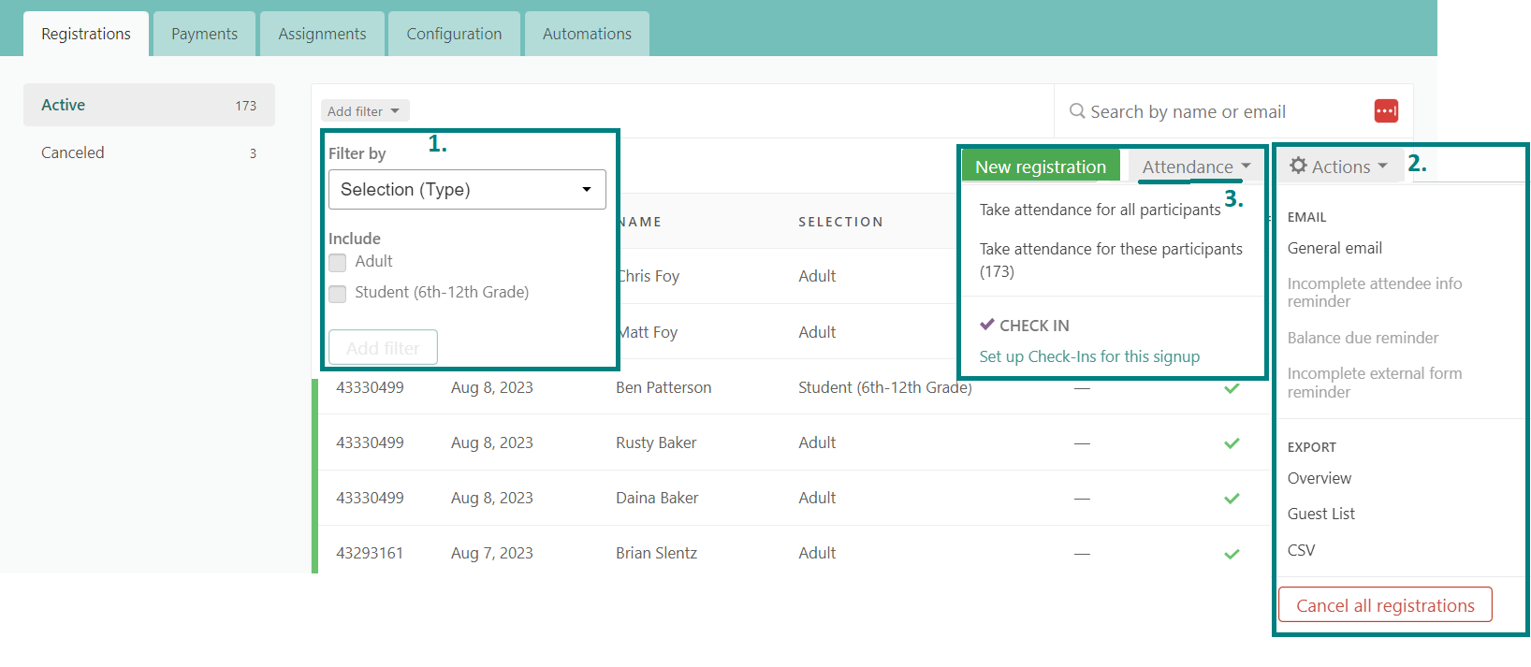Expand the Add filter dropdown
Image resolution: width=1531 pixels, height=667 pixels.
364,111
